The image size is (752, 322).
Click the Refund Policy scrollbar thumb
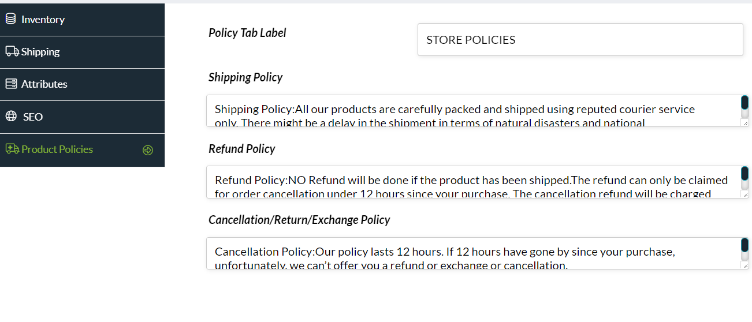[745, 174]
